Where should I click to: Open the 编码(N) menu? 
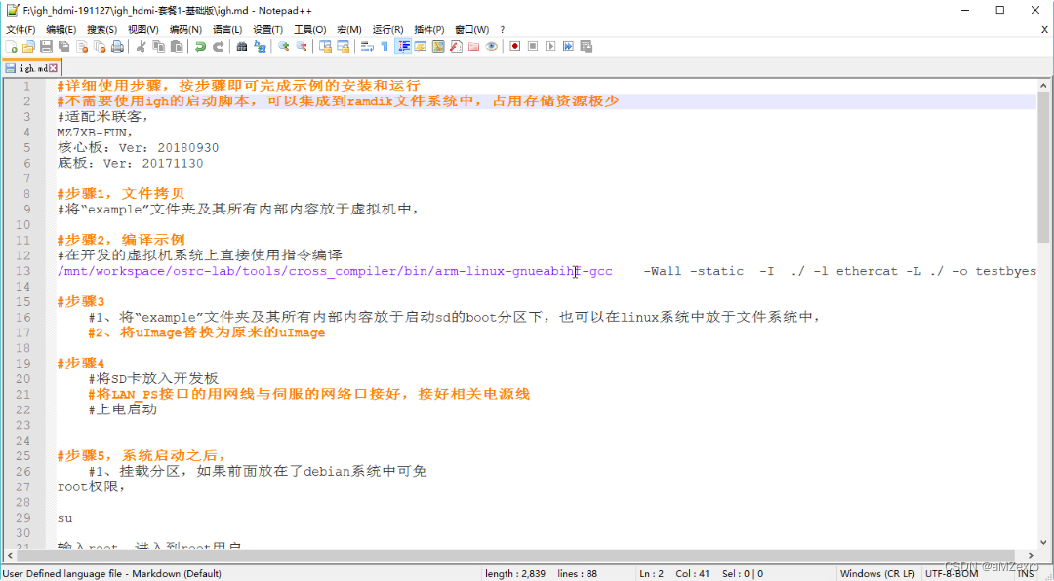tap(185, 29)
